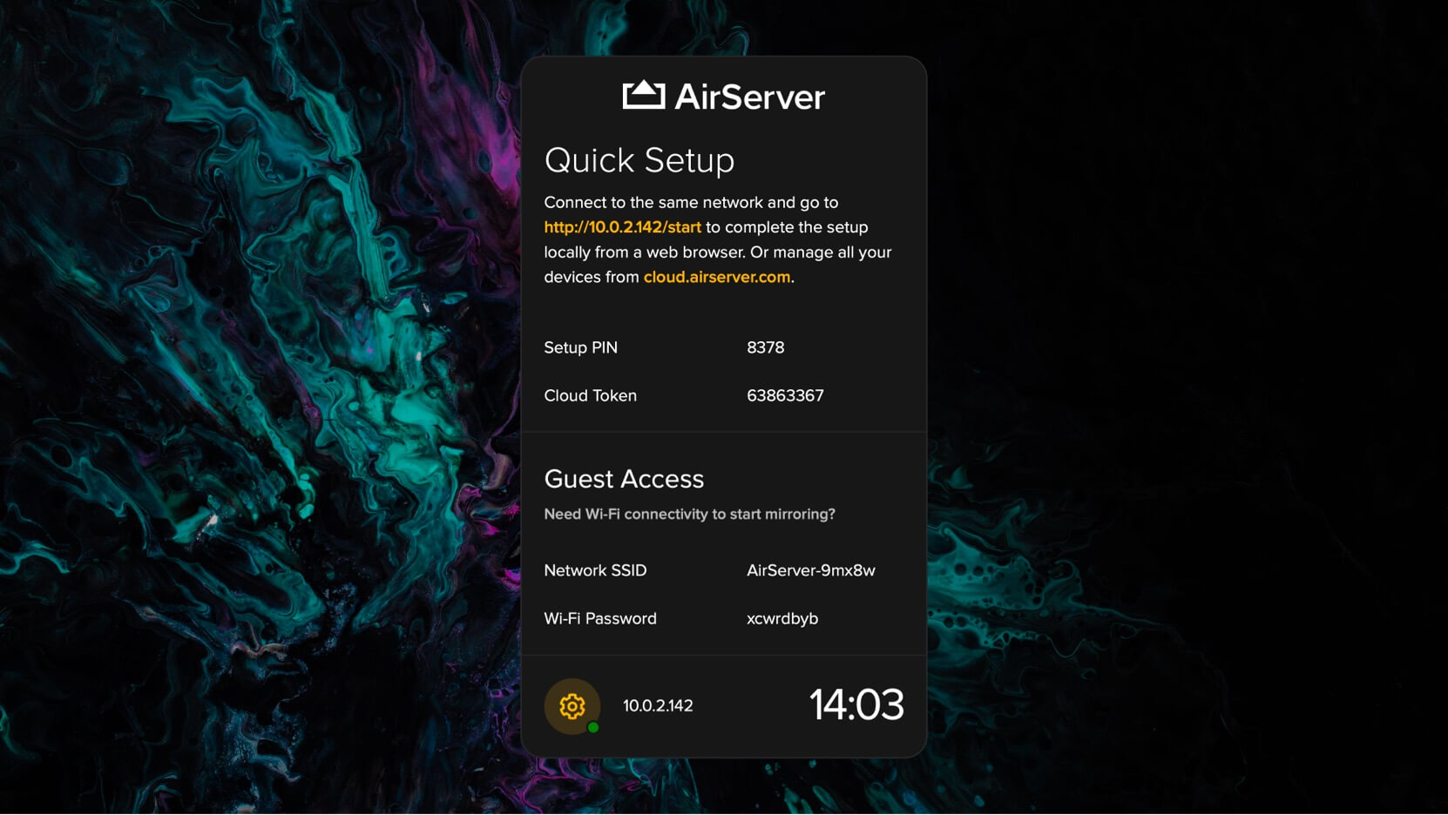Click the green connection status dot
This screenshot has width=1448, height=815.
[593, 728]
